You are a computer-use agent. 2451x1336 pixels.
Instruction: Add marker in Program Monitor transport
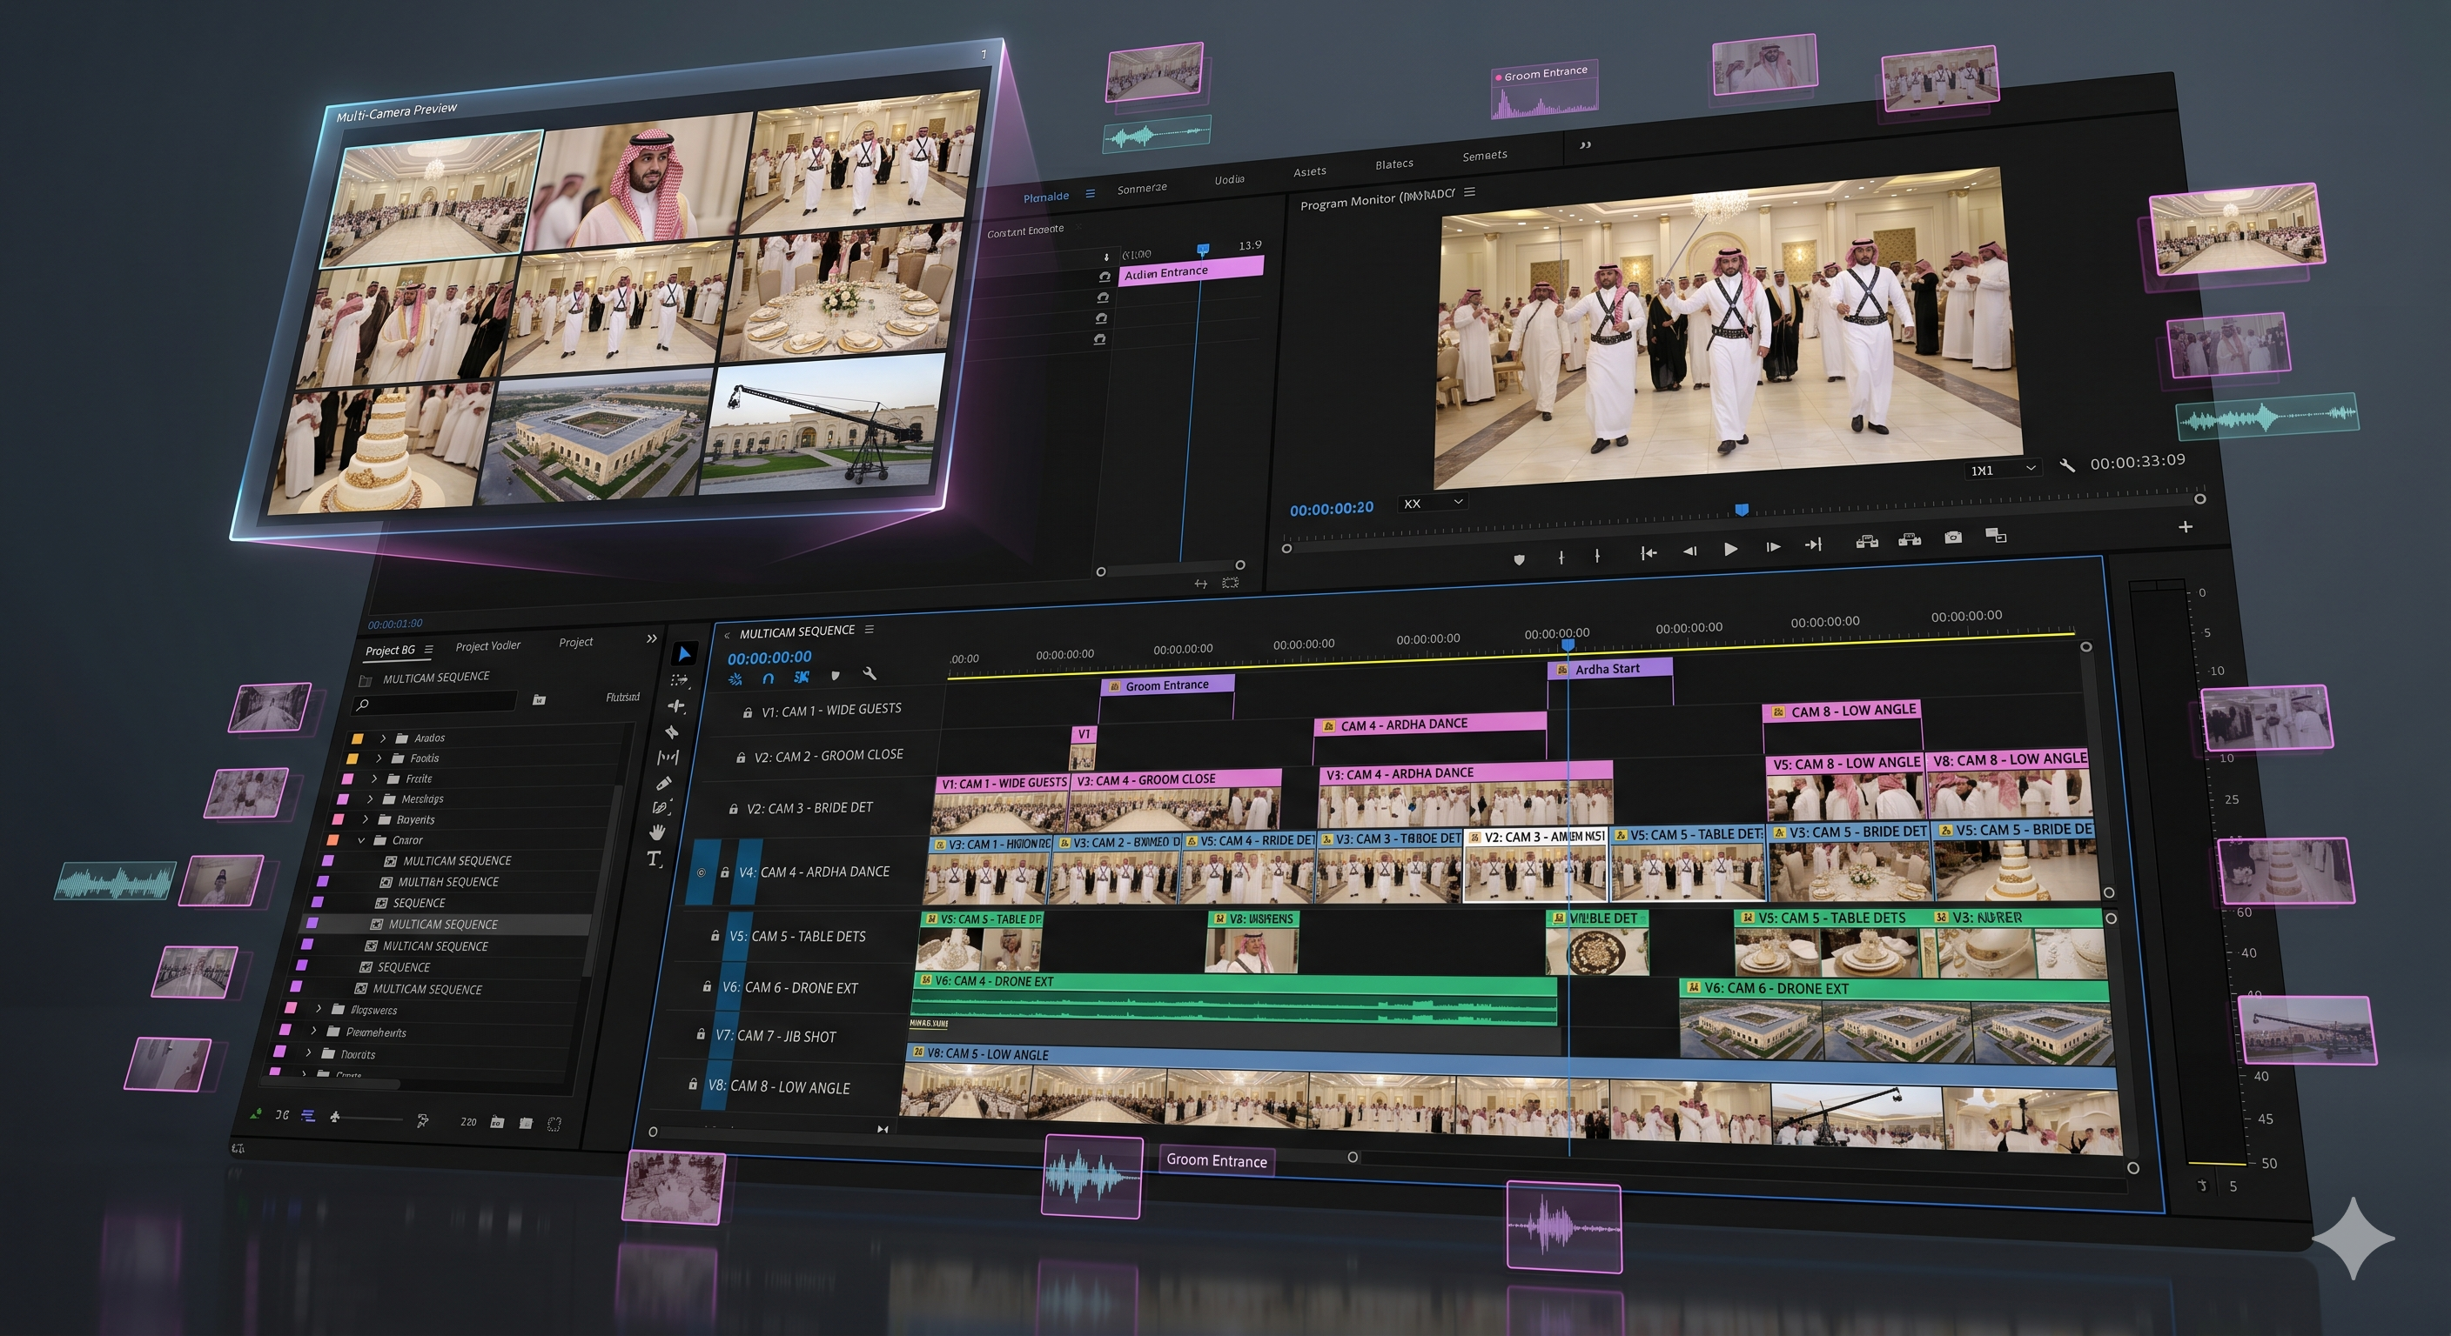pos(1519,559)
